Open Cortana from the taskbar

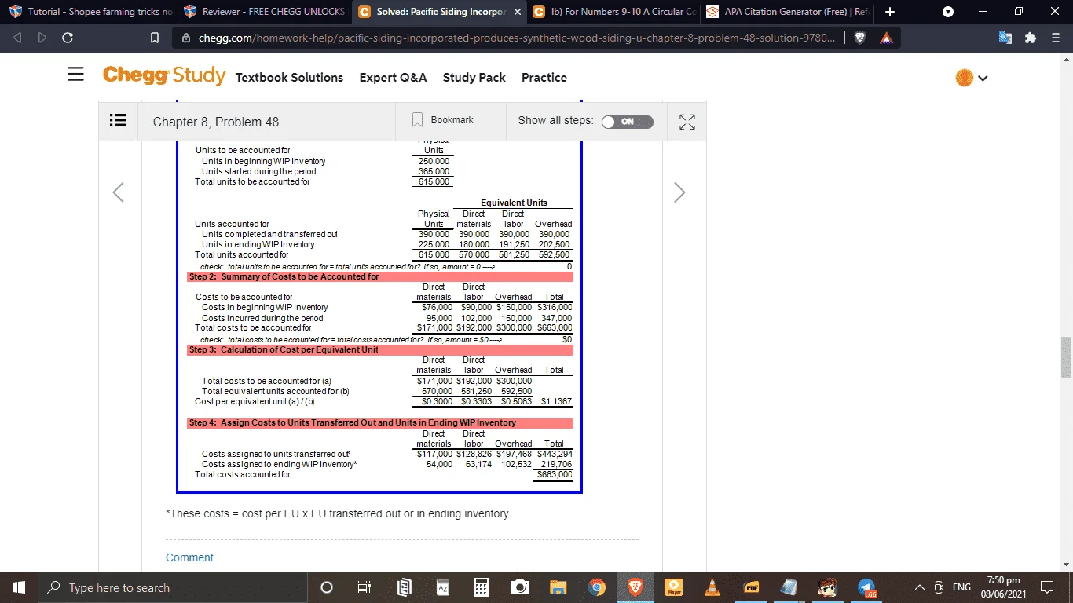click(x=327, y=587)
